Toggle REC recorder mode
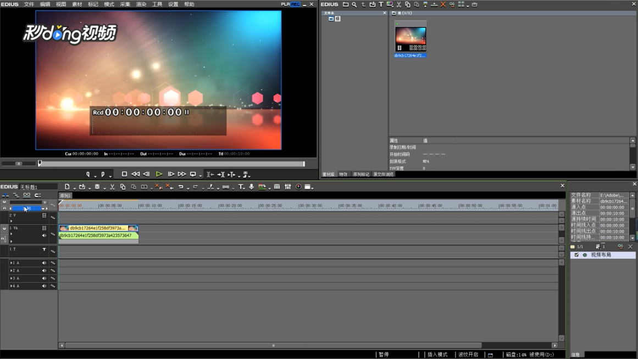This screenshot has height=359, width=638. pyautogui.click(x=296, y=4)
